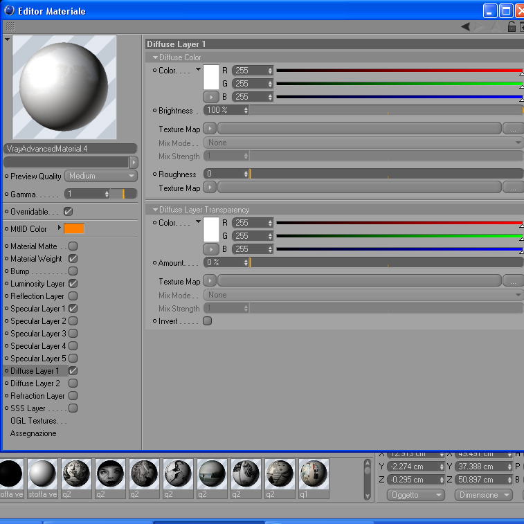Image resolution: width=524 pixels, height=524 pixels.
Task: Click the orange MtlID Color swatch
Action: point(74,228)
